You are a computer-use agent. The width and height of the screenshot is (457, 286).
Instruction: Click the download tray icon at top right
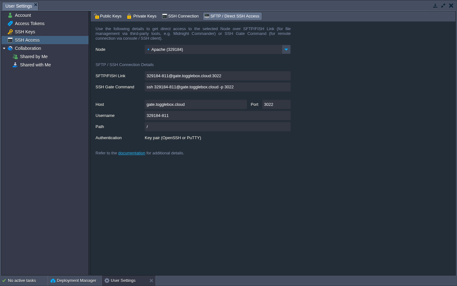(435, 5)
